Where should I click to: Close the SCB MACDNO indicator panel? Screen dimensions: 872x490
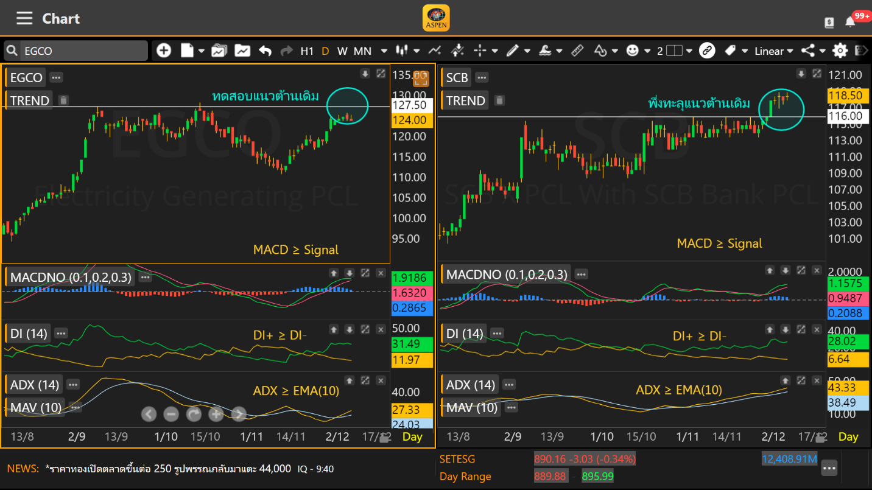click(817, 270)
